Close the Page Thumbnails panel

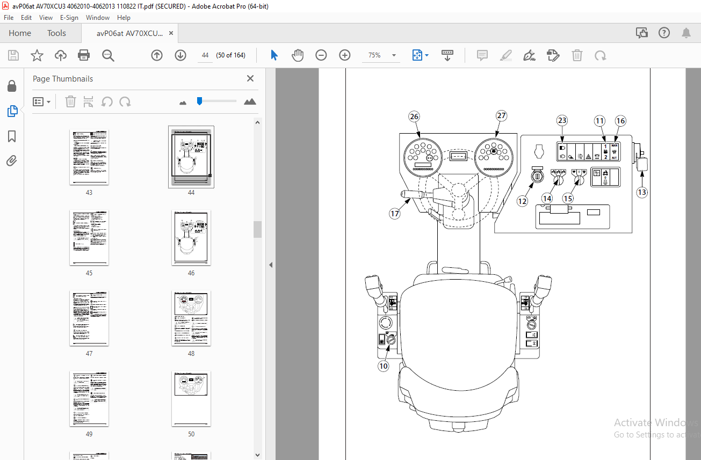point(250,78)
